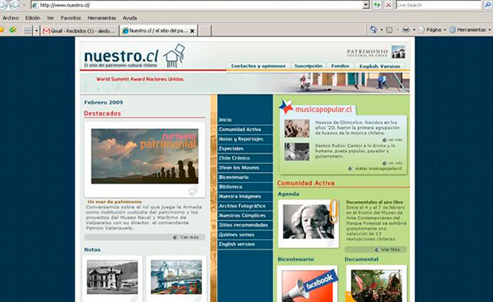Click the page icon in the address bar
Viewport: 493px width, 302px height.
click(x=35, y=5)
